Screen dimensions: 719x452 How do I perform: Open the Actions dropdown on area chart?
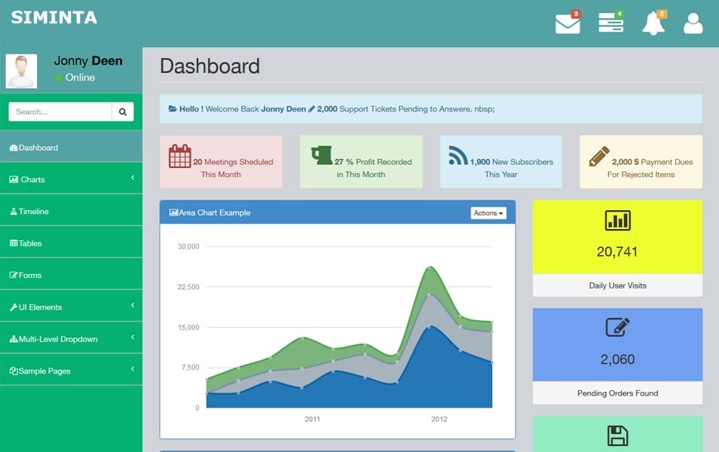(x=488, y=212)
